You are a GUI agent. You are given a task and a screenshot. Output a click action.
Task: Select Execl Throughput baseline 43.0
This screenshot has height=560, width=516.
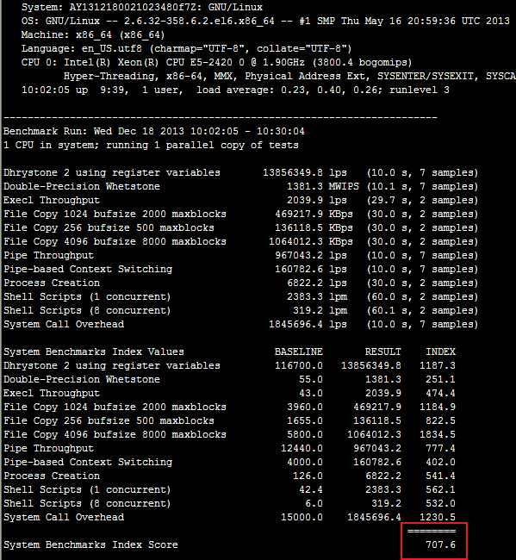tap(311, 393)
